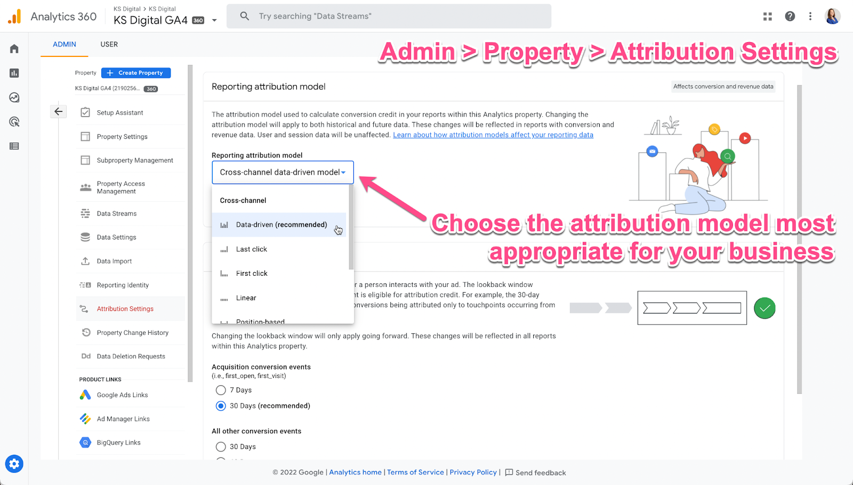Click the Data Settings database icon
This screenshot has height=485, width=853.
pos(85,237)
